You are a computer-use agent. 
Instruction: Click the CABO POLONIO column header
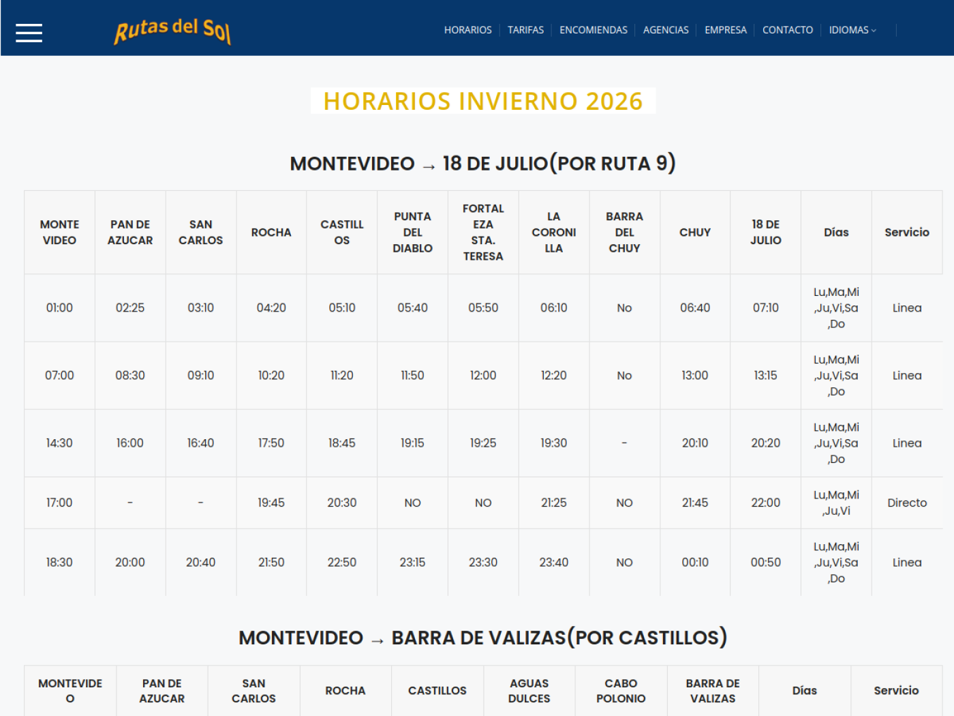[x=621, y=691]
